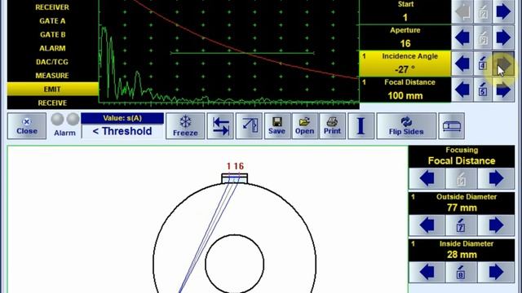Click the Focusing Focal Distance field
The image size is (522, 293).
click(x=462, y=156)
